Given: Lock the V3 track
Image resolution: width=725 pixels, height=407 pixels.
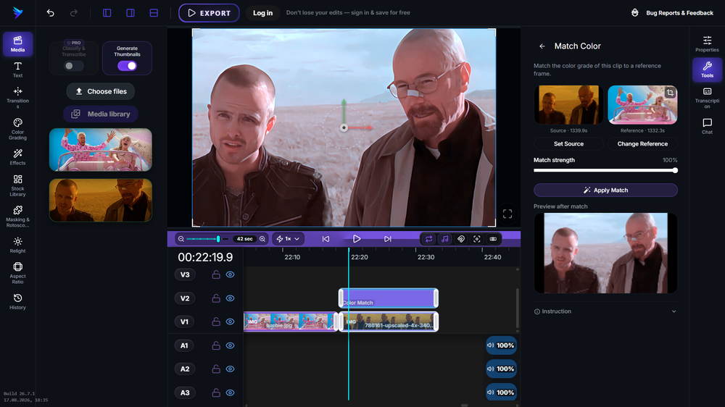Looking at the screenshot, I should click(216, 274).
